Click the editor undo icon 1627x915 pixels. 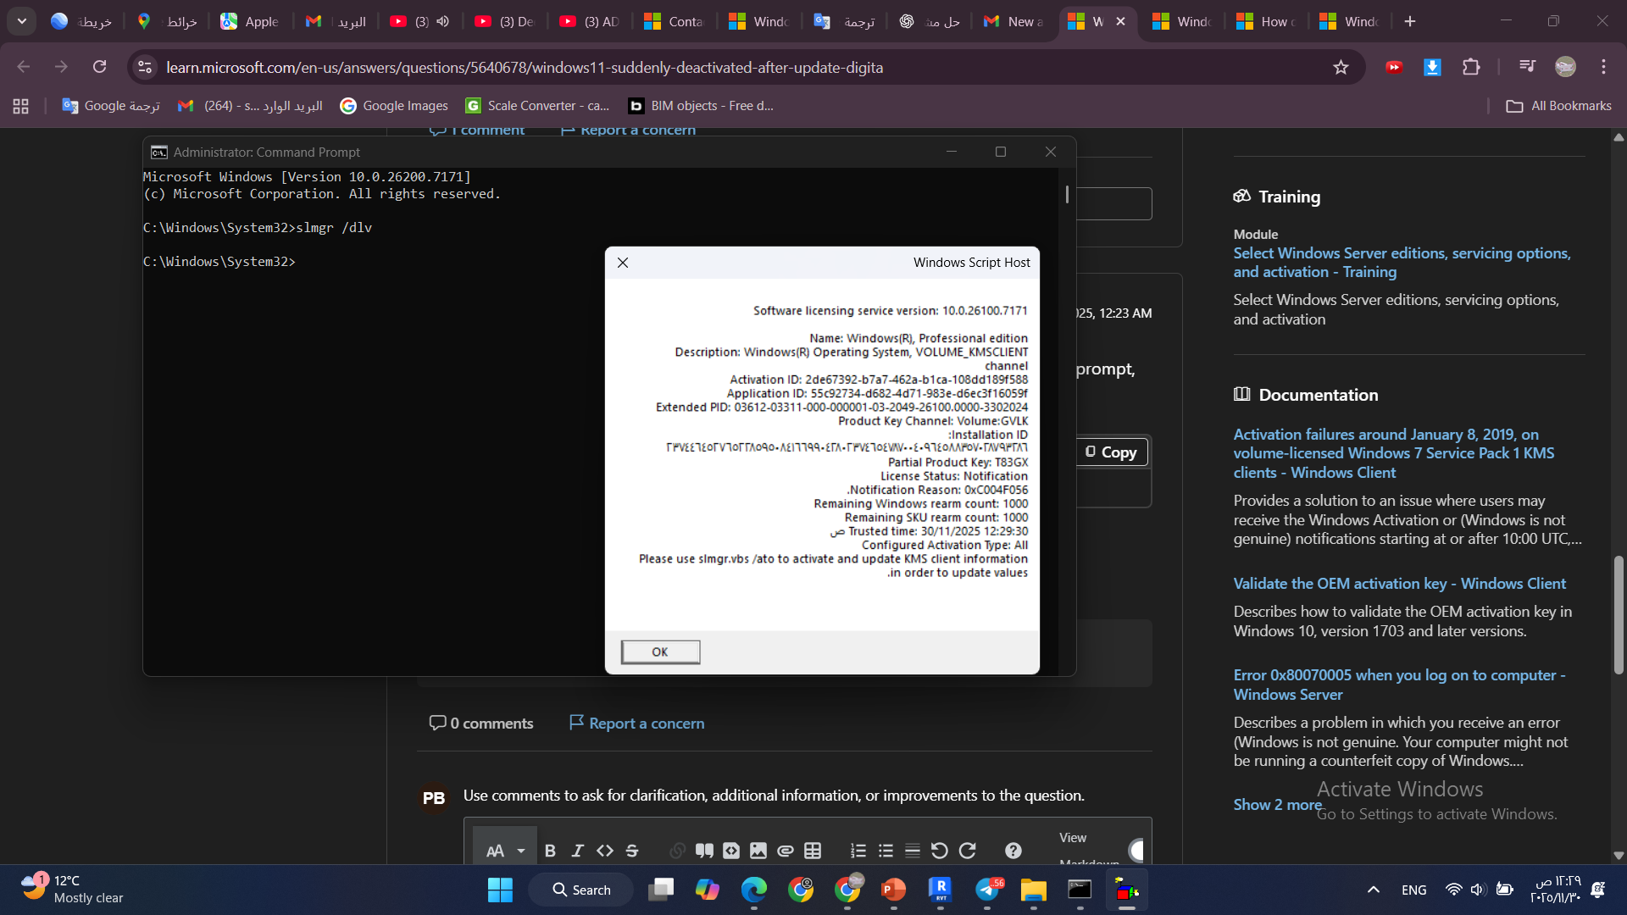coord(939,851)
